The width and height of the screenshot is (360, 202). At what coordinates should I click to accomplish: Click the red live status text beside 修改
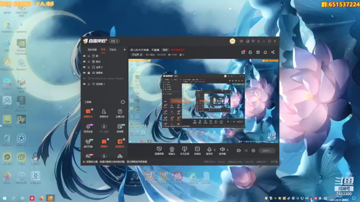pos(178,50)
